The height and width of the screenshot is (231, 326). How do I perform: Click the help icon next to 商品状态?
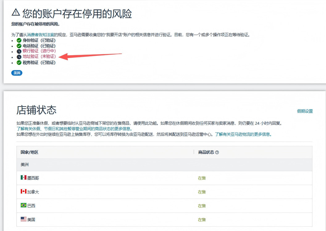[217, 152]
